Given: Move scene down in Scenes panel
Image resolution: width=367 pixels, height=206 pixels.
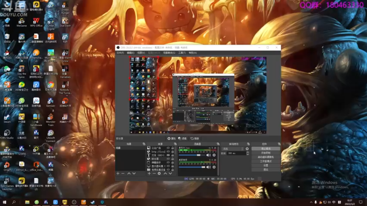Looking at the screenshot, I should [x=134, y=173].
